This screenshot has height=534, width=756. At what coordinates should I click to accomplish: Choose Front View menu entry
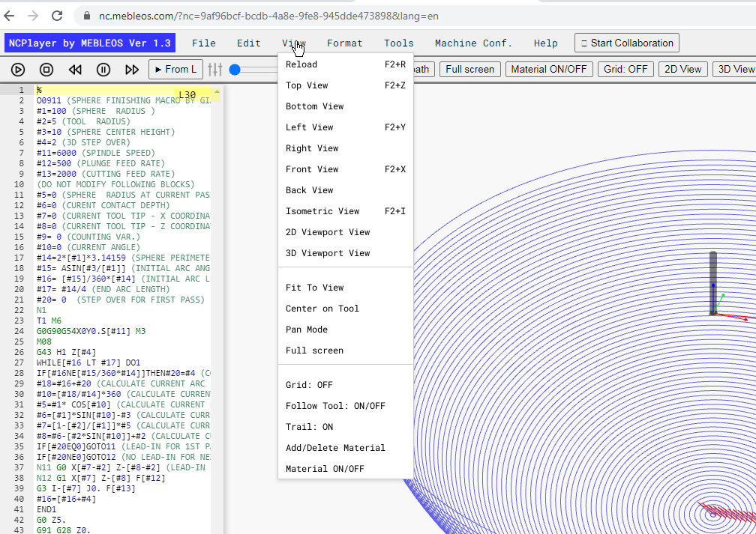[346, 169]
